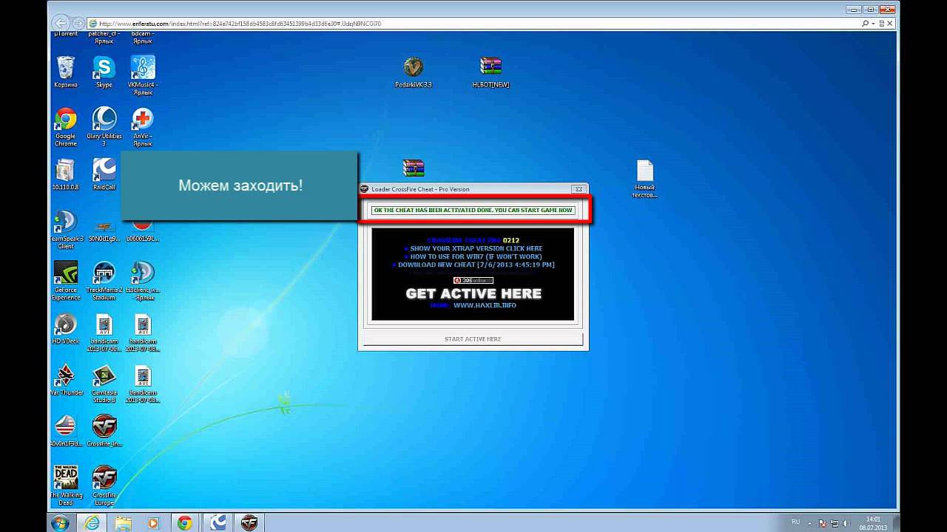947x532 pixels.
Task: Select the Новый текстов... text file icon
Action: [x=645, y=180]
